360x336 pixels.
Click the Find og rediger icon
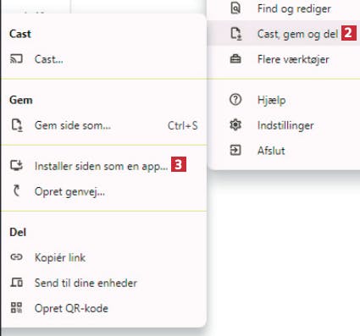235,8
